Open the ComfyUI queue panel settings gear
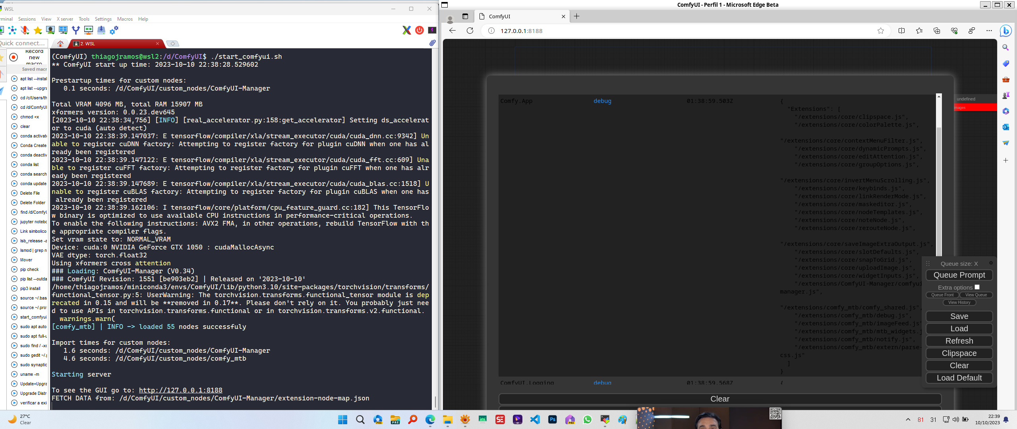Screen dimensions: 1017x429 tap(991, 263)
